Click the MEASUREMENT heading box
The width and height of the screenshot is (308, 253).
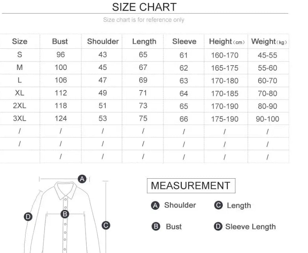click(191, 186)
